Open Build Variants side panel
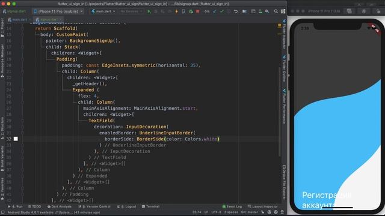385x216 pixels. [2, 158]
